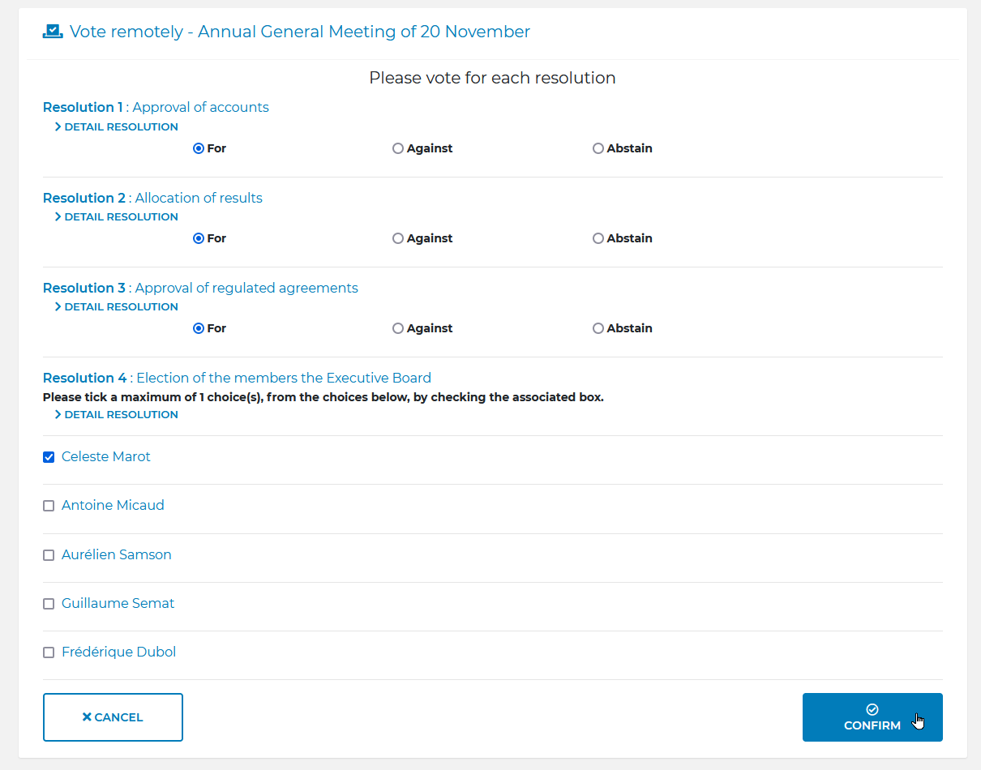Click the ballot box icon in header

(x=53, y=32)
